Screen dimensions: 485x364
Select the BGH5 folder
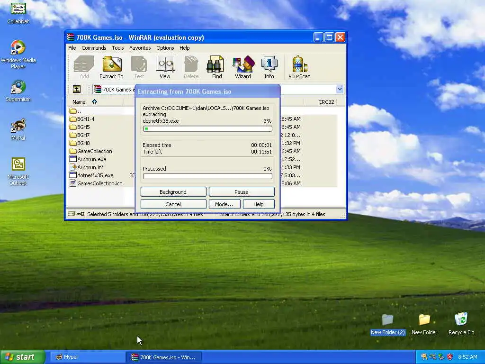coord(80,127)
